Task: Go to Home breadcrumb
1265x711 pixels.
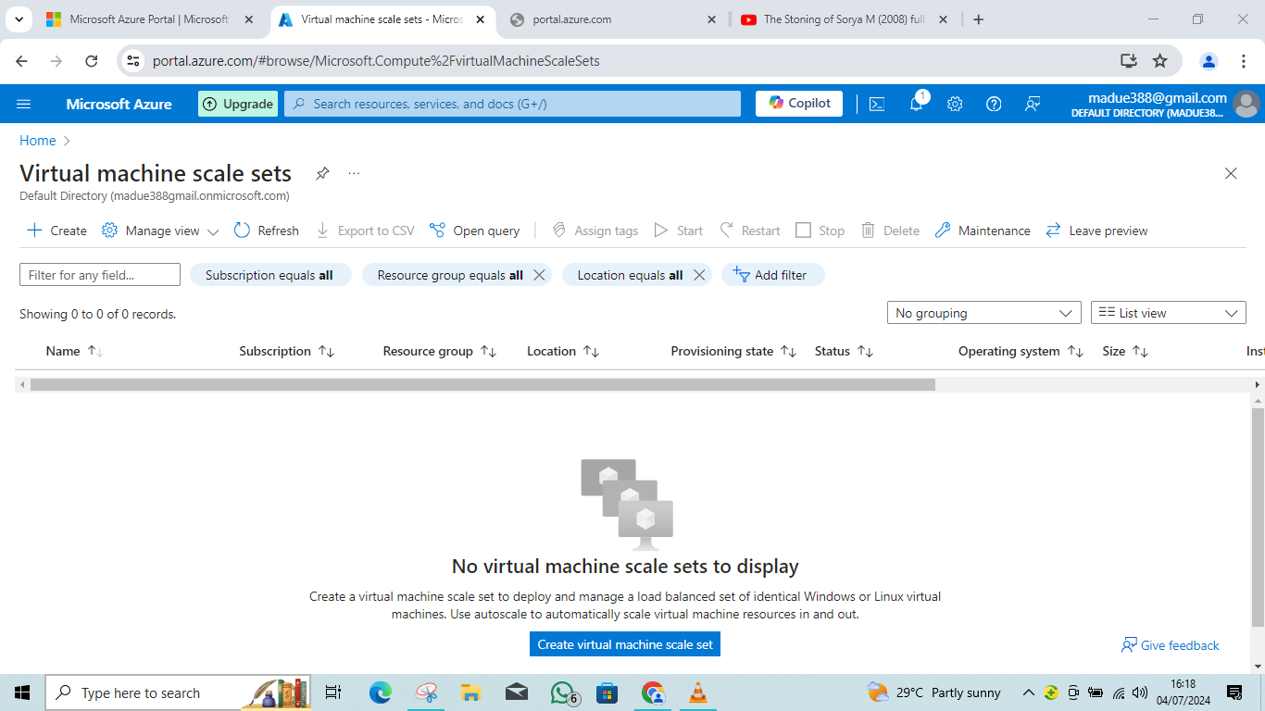Action: click(38, 141)
